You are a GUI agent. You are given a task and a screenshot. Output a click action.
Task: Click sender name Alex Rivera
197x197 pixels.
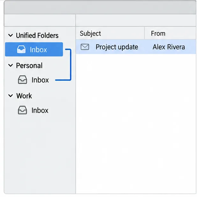(169, 47)
